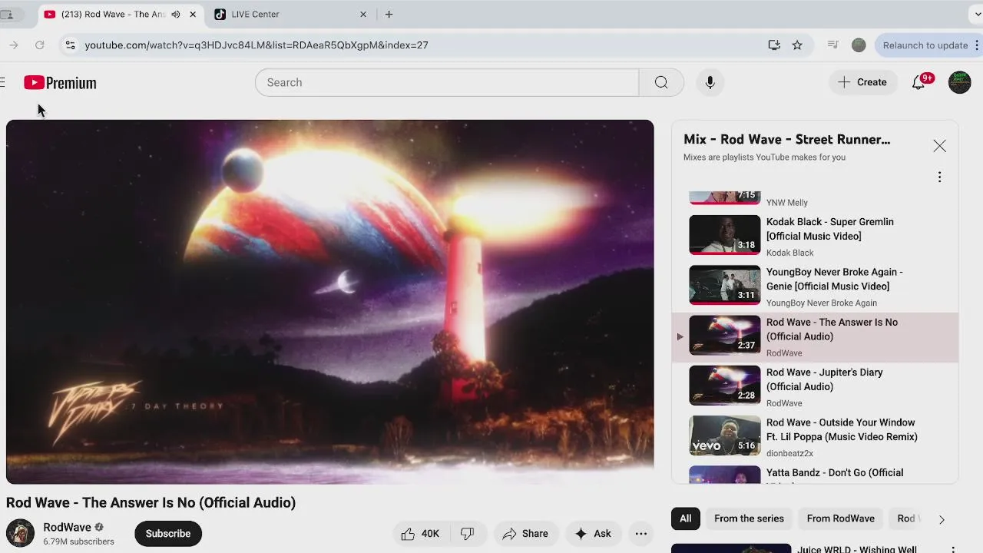Image resolution: width=983 pixels, height=553 pixels.
Task: Close the LIVE Center tab
Action: point(363,14)
